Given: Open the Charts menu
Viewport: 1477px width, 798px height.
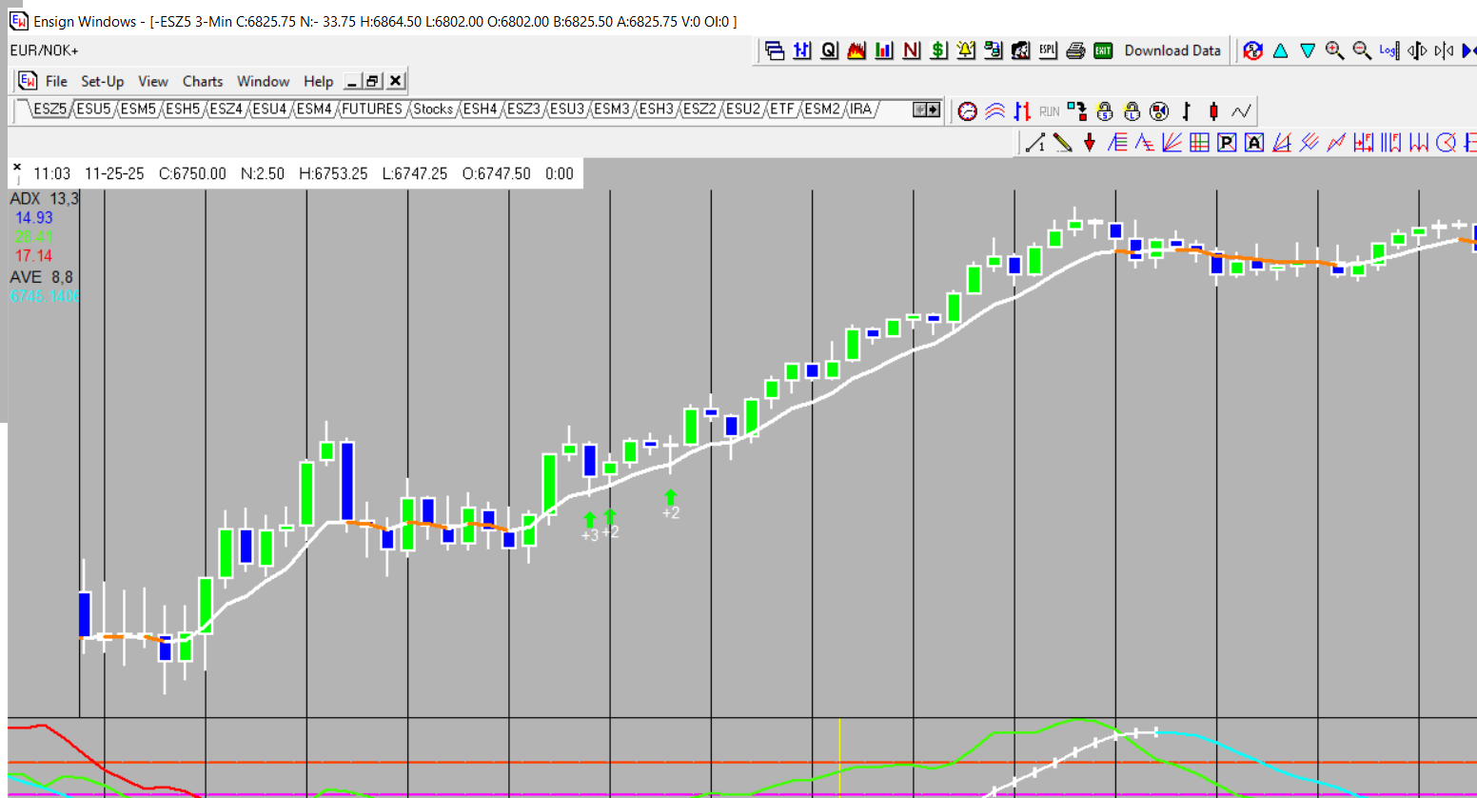Looking at the screenshot, I should [x=202, y=81].
